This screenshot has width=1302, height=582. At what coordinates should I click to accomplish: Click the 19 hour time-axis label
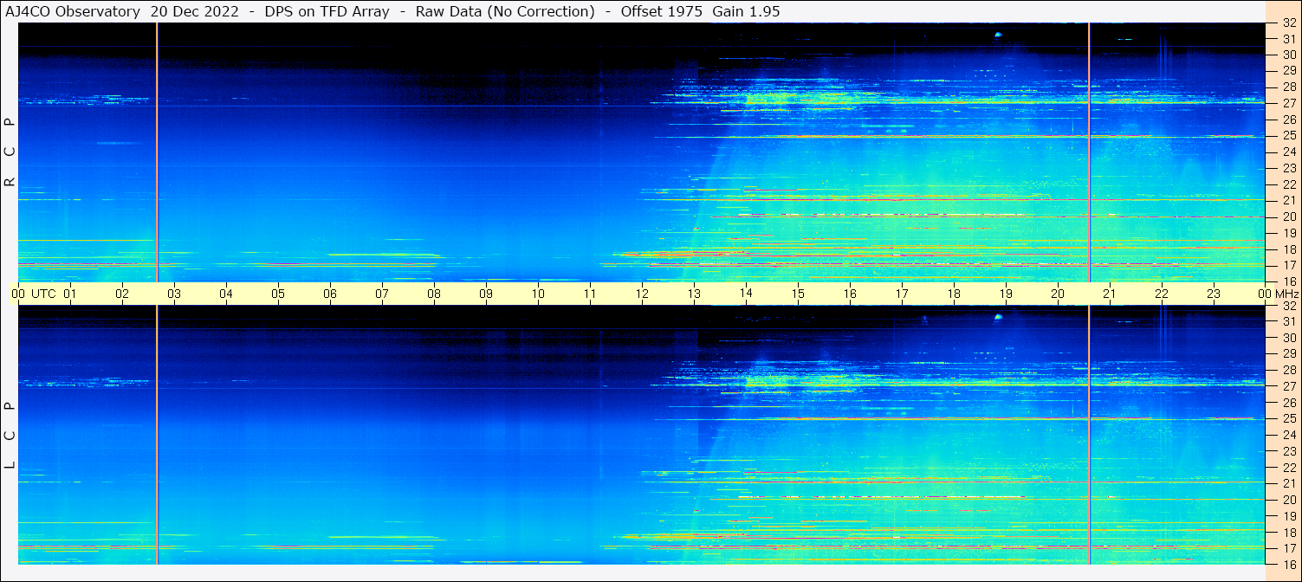(x=1006, y=294)
